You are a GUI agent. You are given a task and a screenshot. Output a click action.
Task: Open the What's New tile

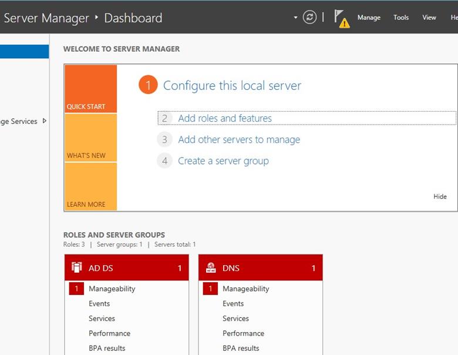pyautogui.click(x=91, y=138)
